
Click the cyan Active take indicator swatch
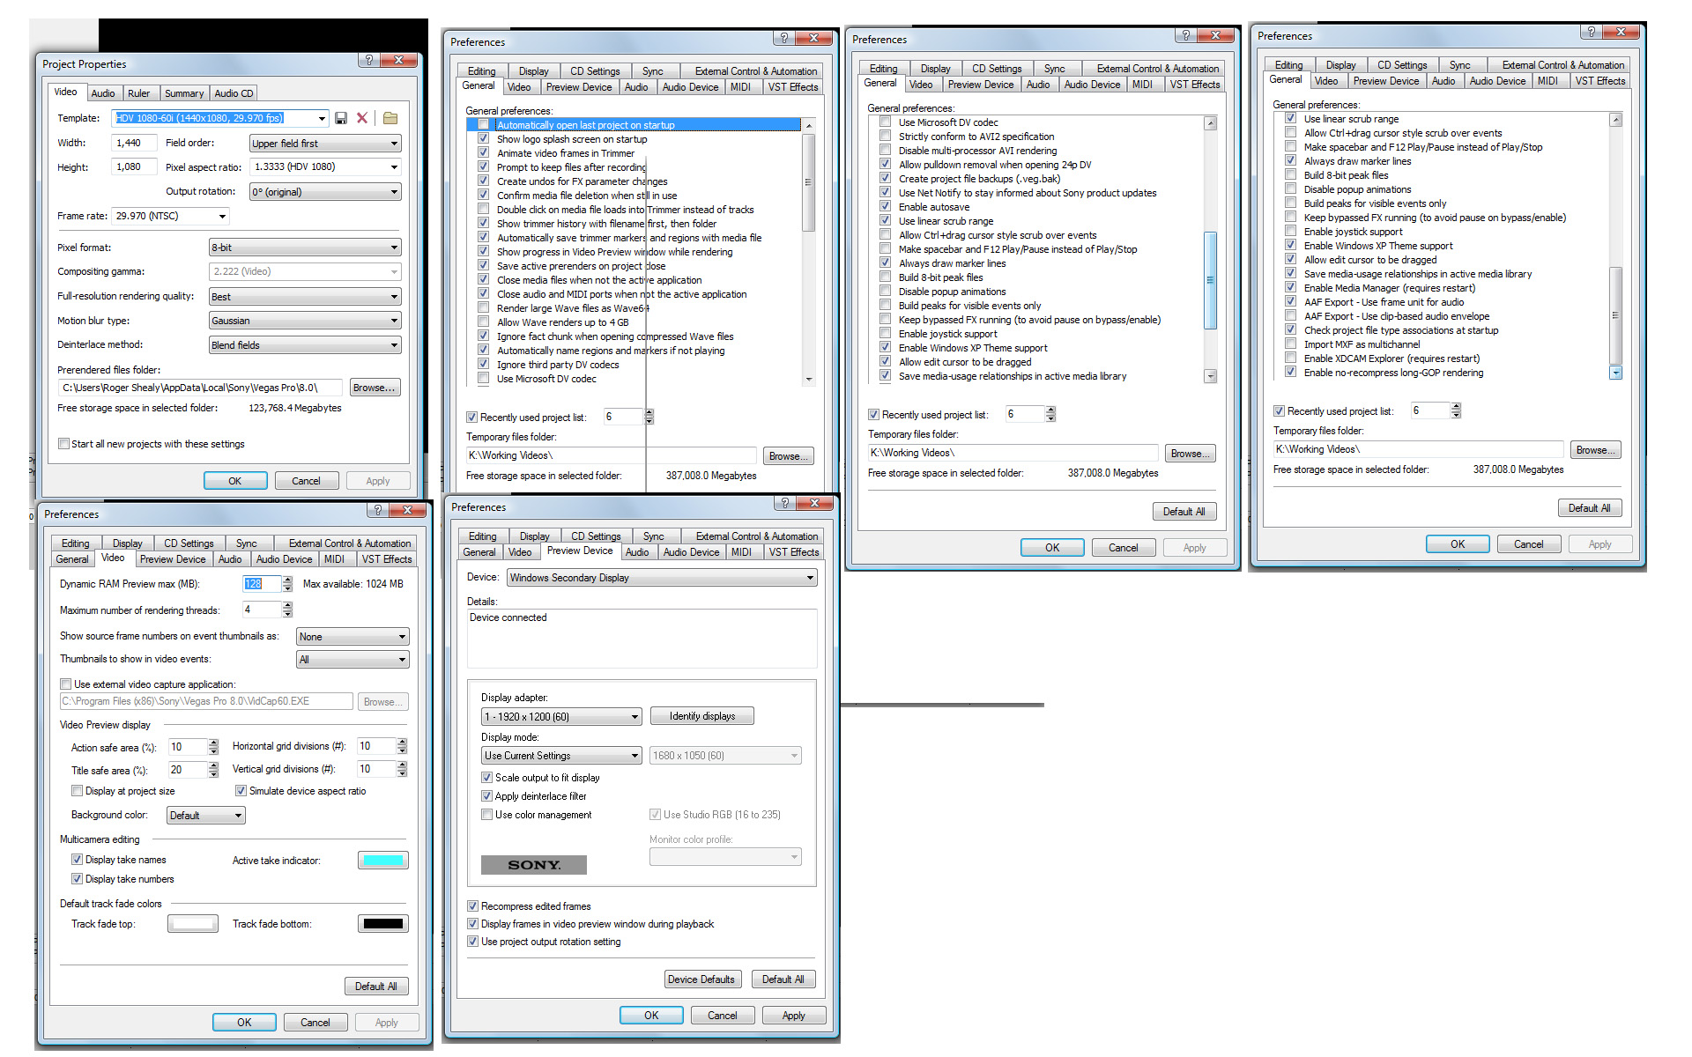click(383, 861)
